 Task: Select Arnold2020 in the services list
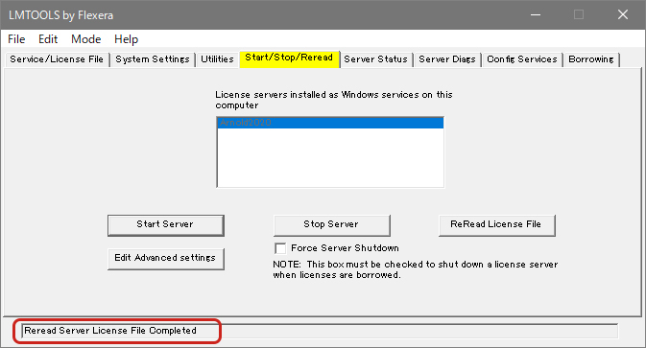(x=330, y=123)
